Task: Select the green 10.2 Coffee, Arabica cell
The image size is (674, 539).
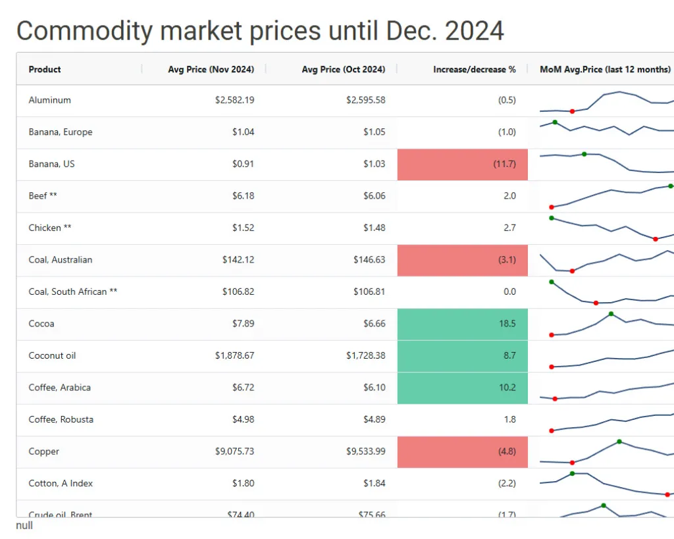Action: click(x=462, y=388)
